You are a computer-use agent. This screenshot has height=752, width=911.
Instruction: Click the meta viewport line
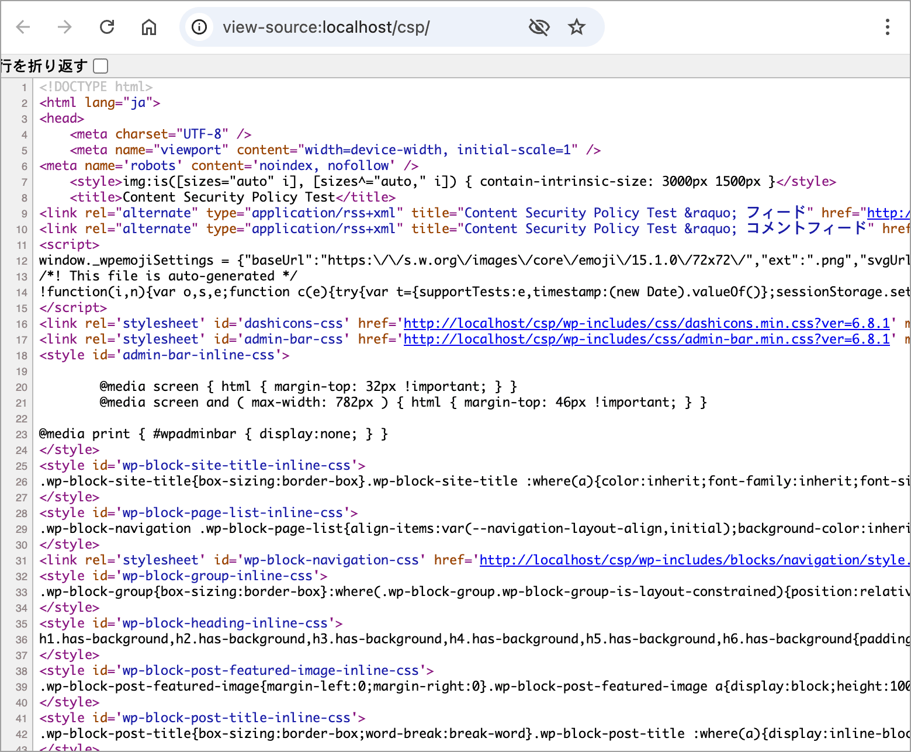335,150
